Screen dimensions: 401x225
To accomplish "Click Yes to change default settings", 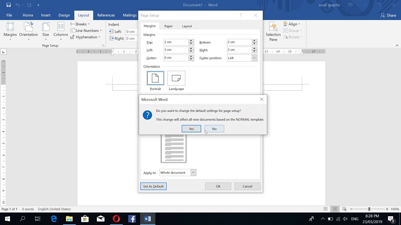I will [191, 129].
